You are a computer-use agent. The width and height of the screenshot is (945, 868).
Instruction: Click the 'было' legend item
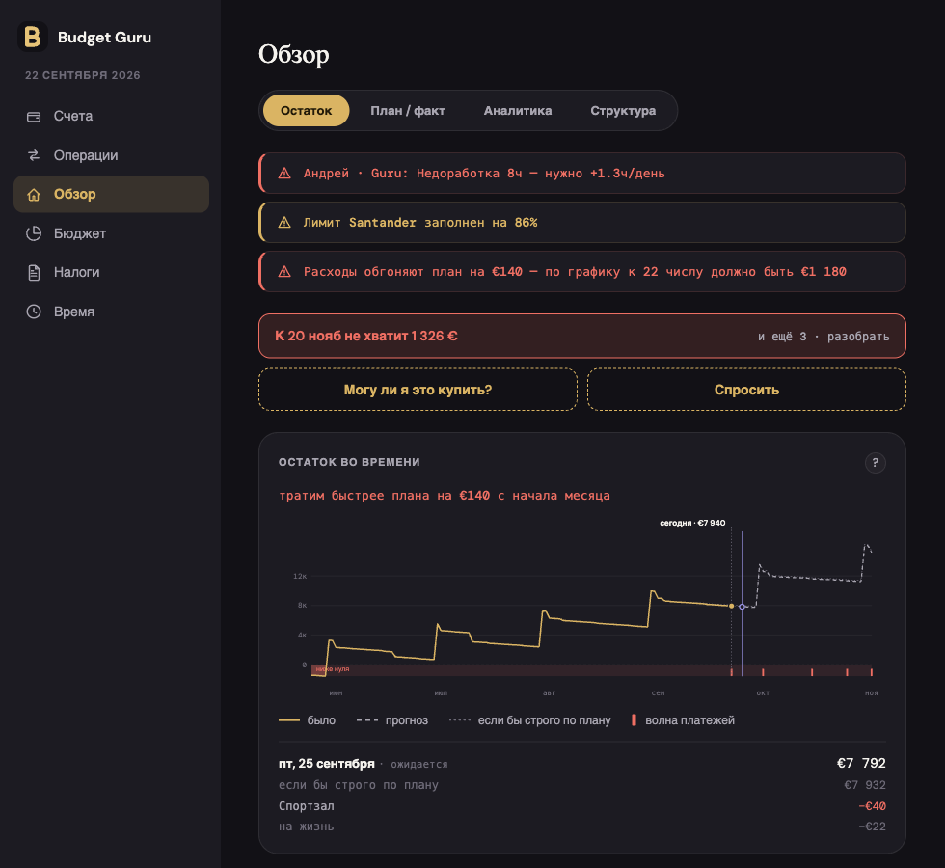[x=308, y=720]
